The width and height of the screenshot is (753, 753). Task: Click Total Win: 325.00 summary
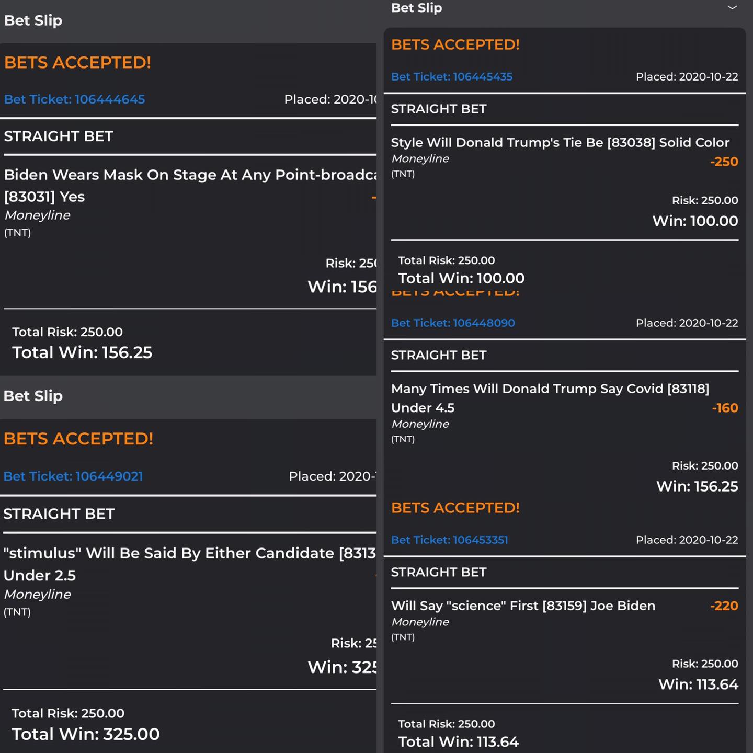click(86, 734)
